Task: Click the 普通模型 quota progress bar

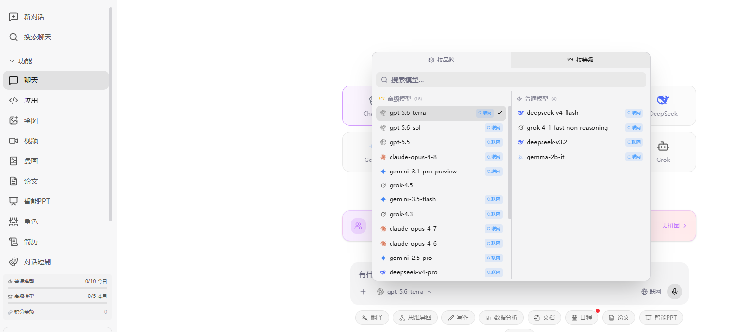Action: click(x=57, y=288)
